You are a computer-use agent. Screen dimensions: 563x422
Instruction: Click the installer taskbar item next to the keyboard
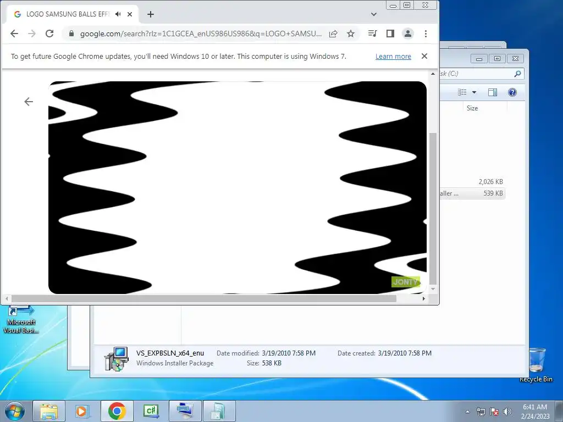219,411
